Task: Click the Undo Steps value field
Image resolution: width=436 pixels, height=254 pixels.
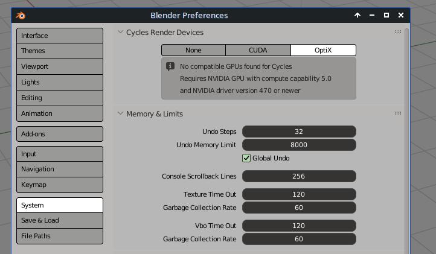Action: 299,132
